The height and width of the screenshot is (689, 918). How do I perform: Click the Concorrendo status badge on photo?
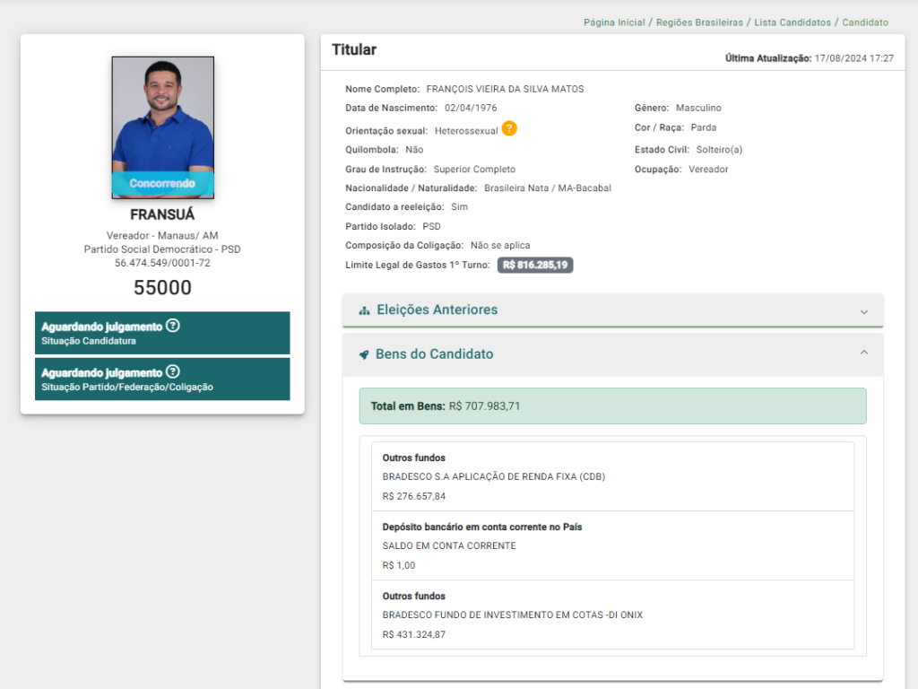tap(162, 184)
